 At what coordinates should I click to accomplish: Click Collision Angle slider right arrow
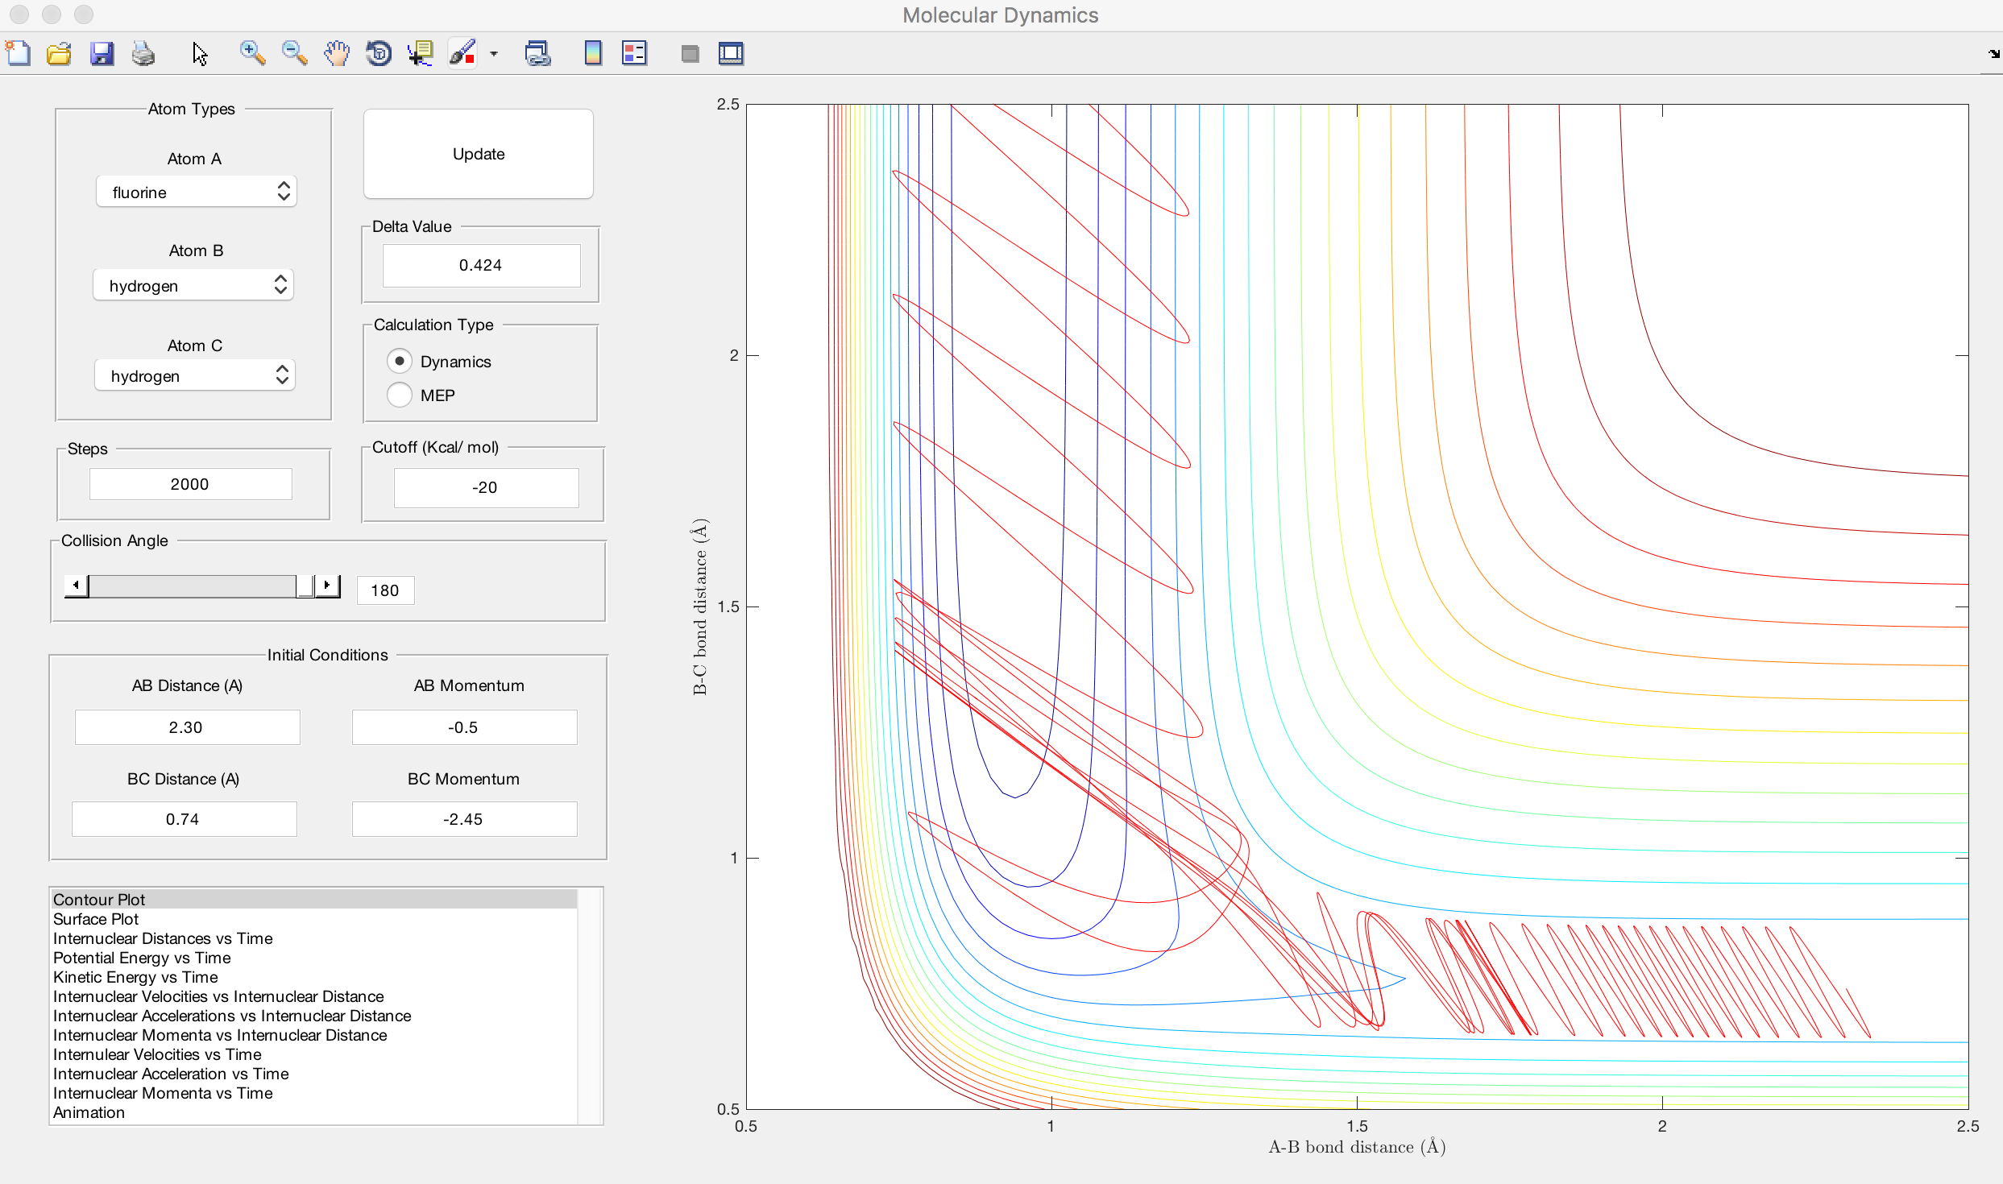click(327, 586)
